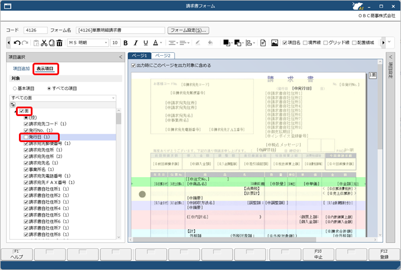Open the font color dropdown arrow
Viewport: 401px width, 270px height.
click(161, 43)
